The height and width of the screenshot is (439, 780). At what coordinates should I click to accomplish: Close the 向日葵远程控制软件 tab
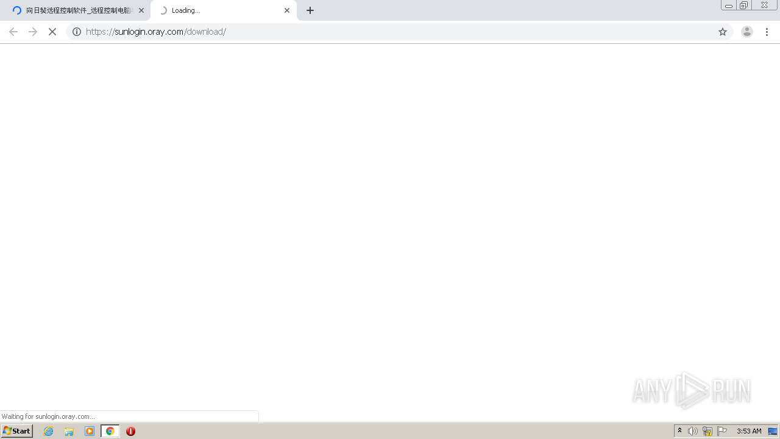(x=141, y=10)
